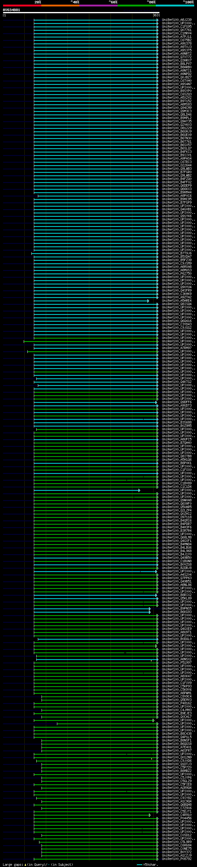Viewport: 197px width, 867px height.
Task: Select the UniRef100_A9S3T5 label
Action: pos(176,50)
